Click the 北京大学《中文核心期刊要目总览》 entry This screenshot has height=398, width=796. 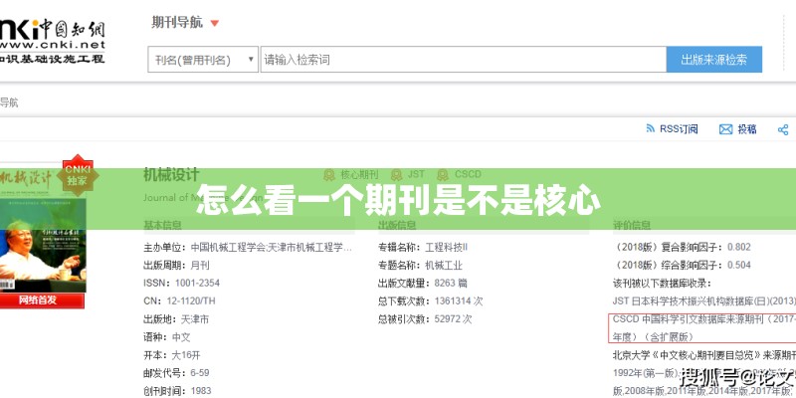tap(704, 355)
